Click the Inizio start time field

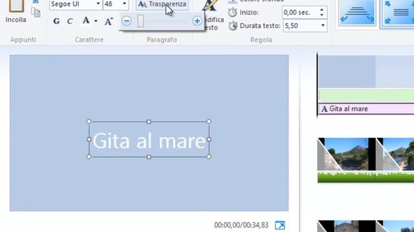[300, 12]
